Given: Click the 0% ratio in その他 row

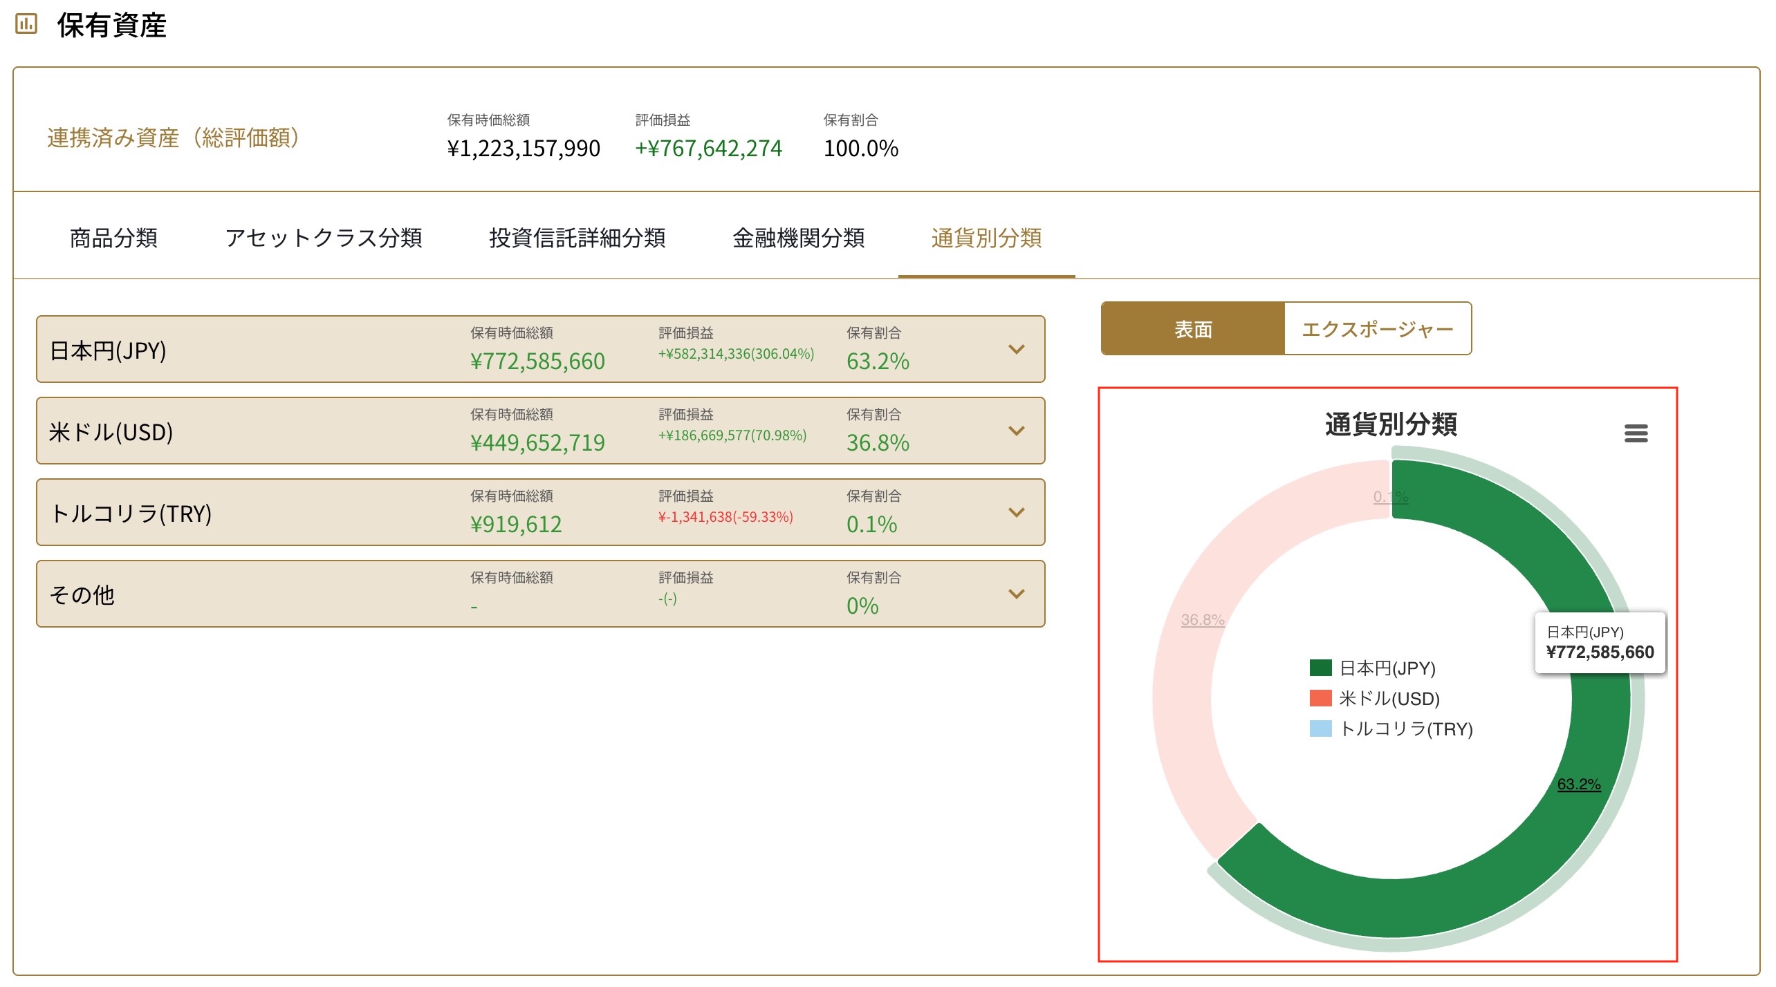Looking at the screenshot, I should pyautogui.click(x=862, y=606).
